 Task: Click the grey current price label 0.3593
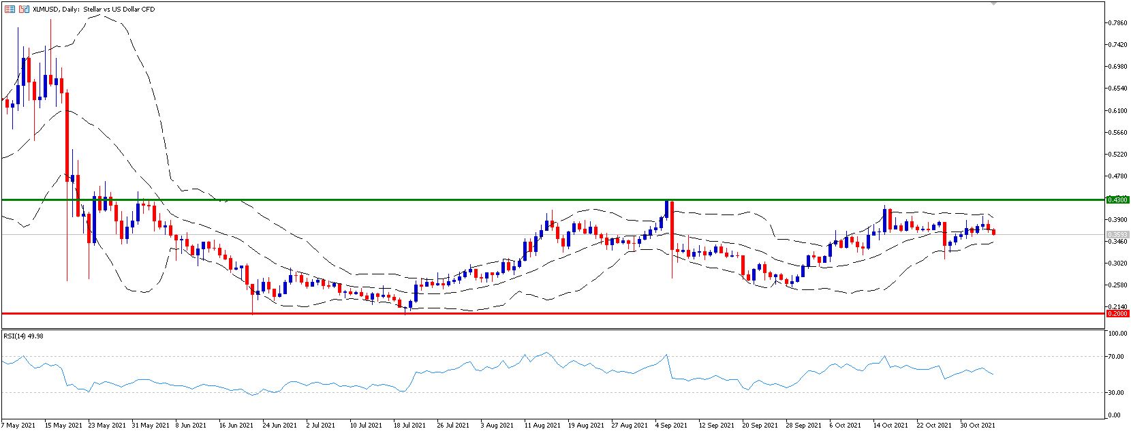tap(1117, 235)
